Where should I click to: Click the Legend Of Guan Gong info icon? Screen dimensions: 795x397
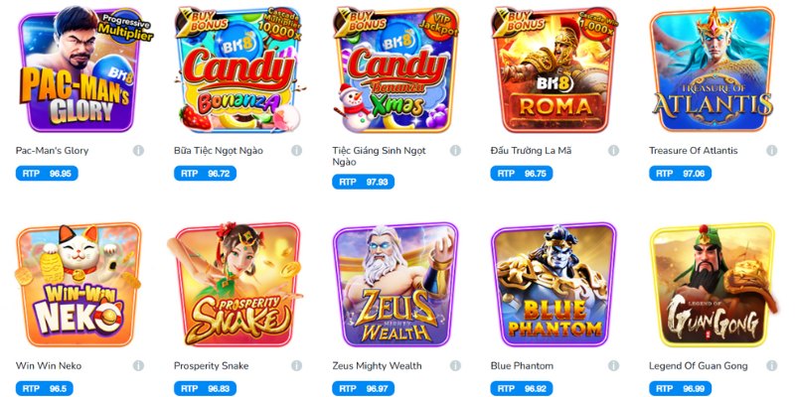point(772,365)
